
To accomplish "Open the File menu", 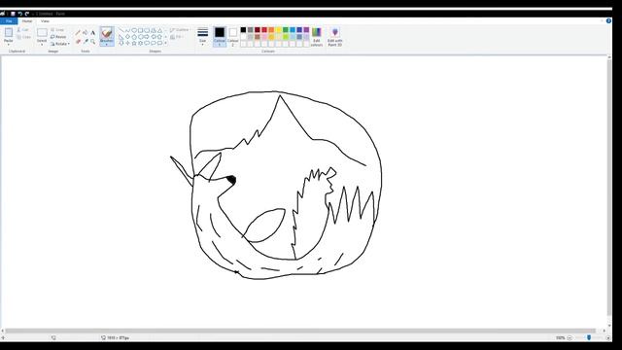I will coord(9,21).
